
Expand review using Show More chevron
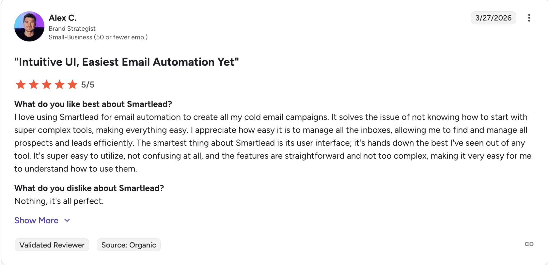point(67,220)
